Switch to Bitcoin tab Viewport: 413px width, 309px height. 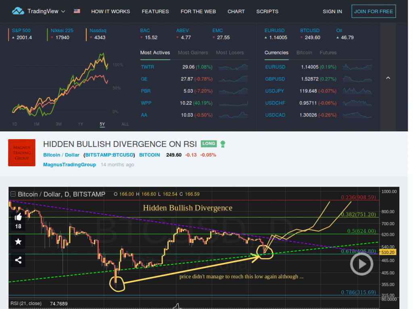(304, 53)
